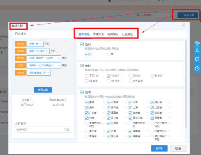This screenshot has height=155, width=201.
Task: Switch to the 行业属性 tab
Action: [x=127, y=34]
